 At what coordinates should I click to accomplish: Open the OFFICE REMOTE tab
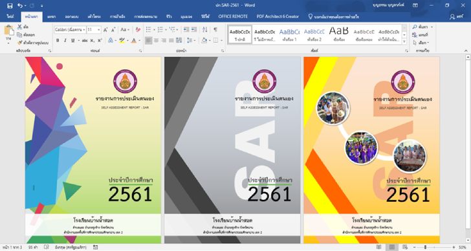pos(233,17)
